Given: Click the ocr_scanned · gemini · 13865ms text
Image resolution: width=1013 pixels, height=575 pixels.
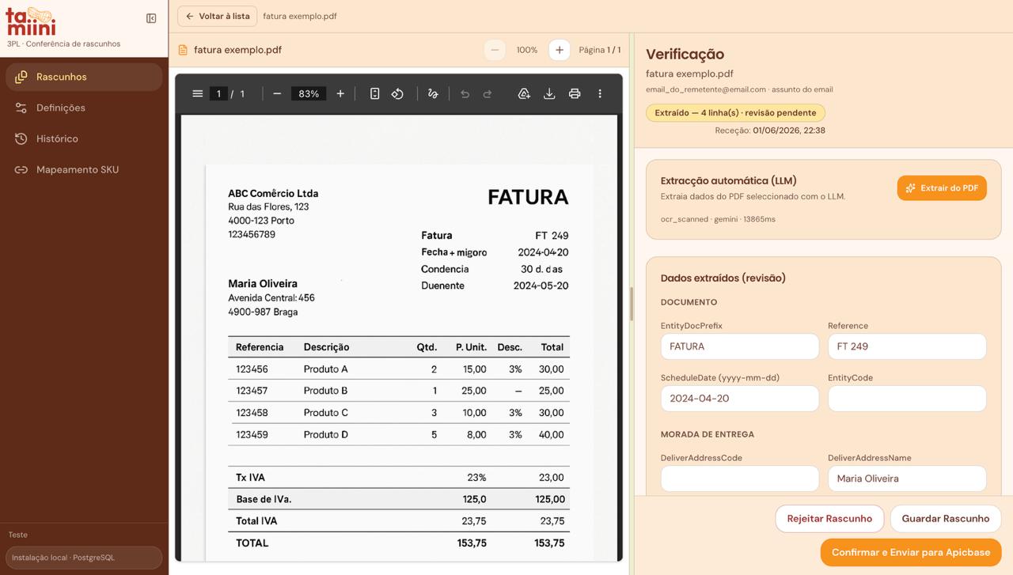Looking at the screenshot, I should pyautogui.click(x=718, y=219).
